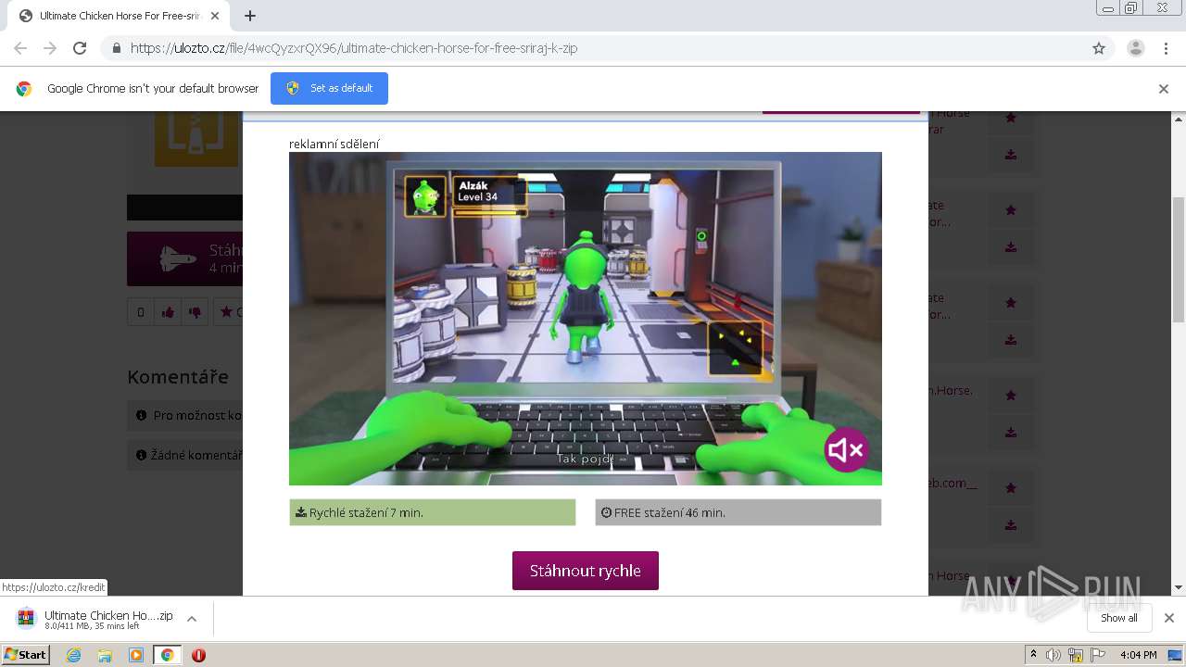Open File Explorer from taskbar
This screenshot has height=667, width=1186.
point(105,655)
